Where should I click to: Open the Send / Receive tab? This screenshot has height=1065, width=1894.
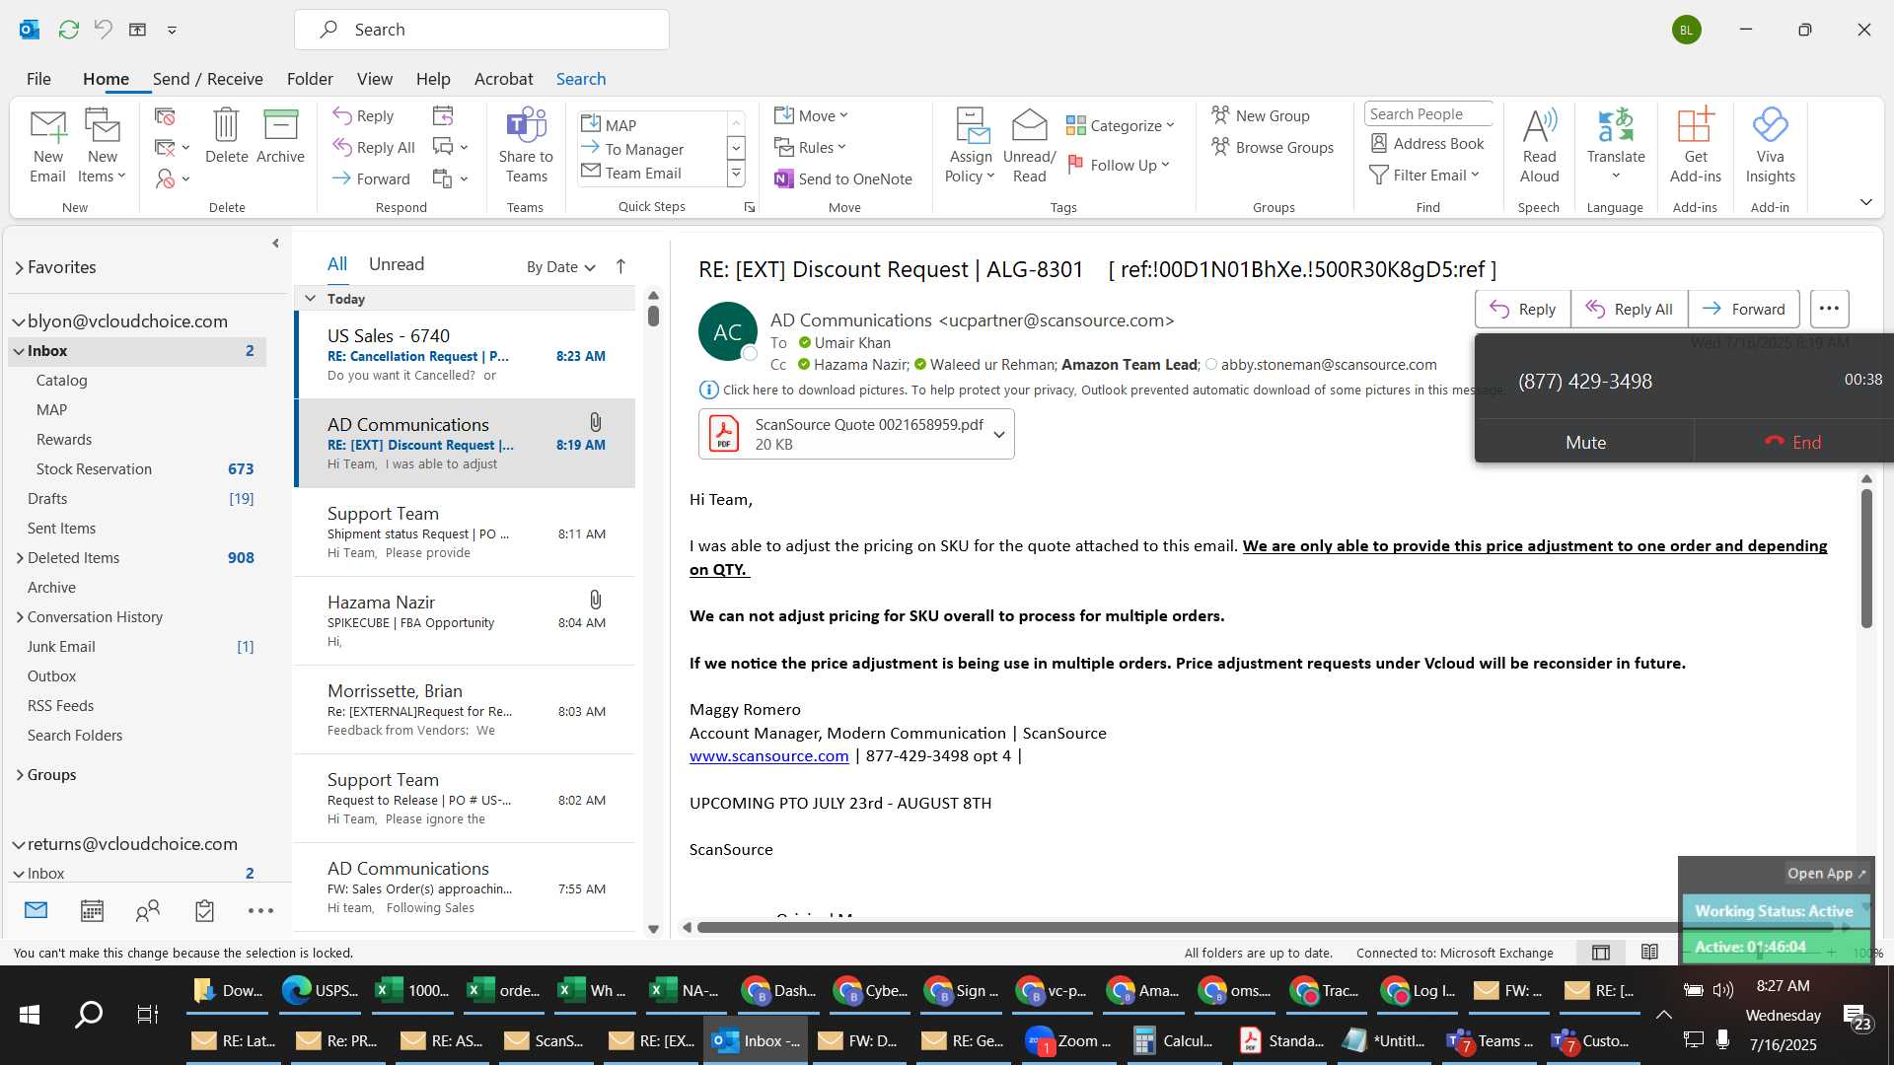[207, 79]
